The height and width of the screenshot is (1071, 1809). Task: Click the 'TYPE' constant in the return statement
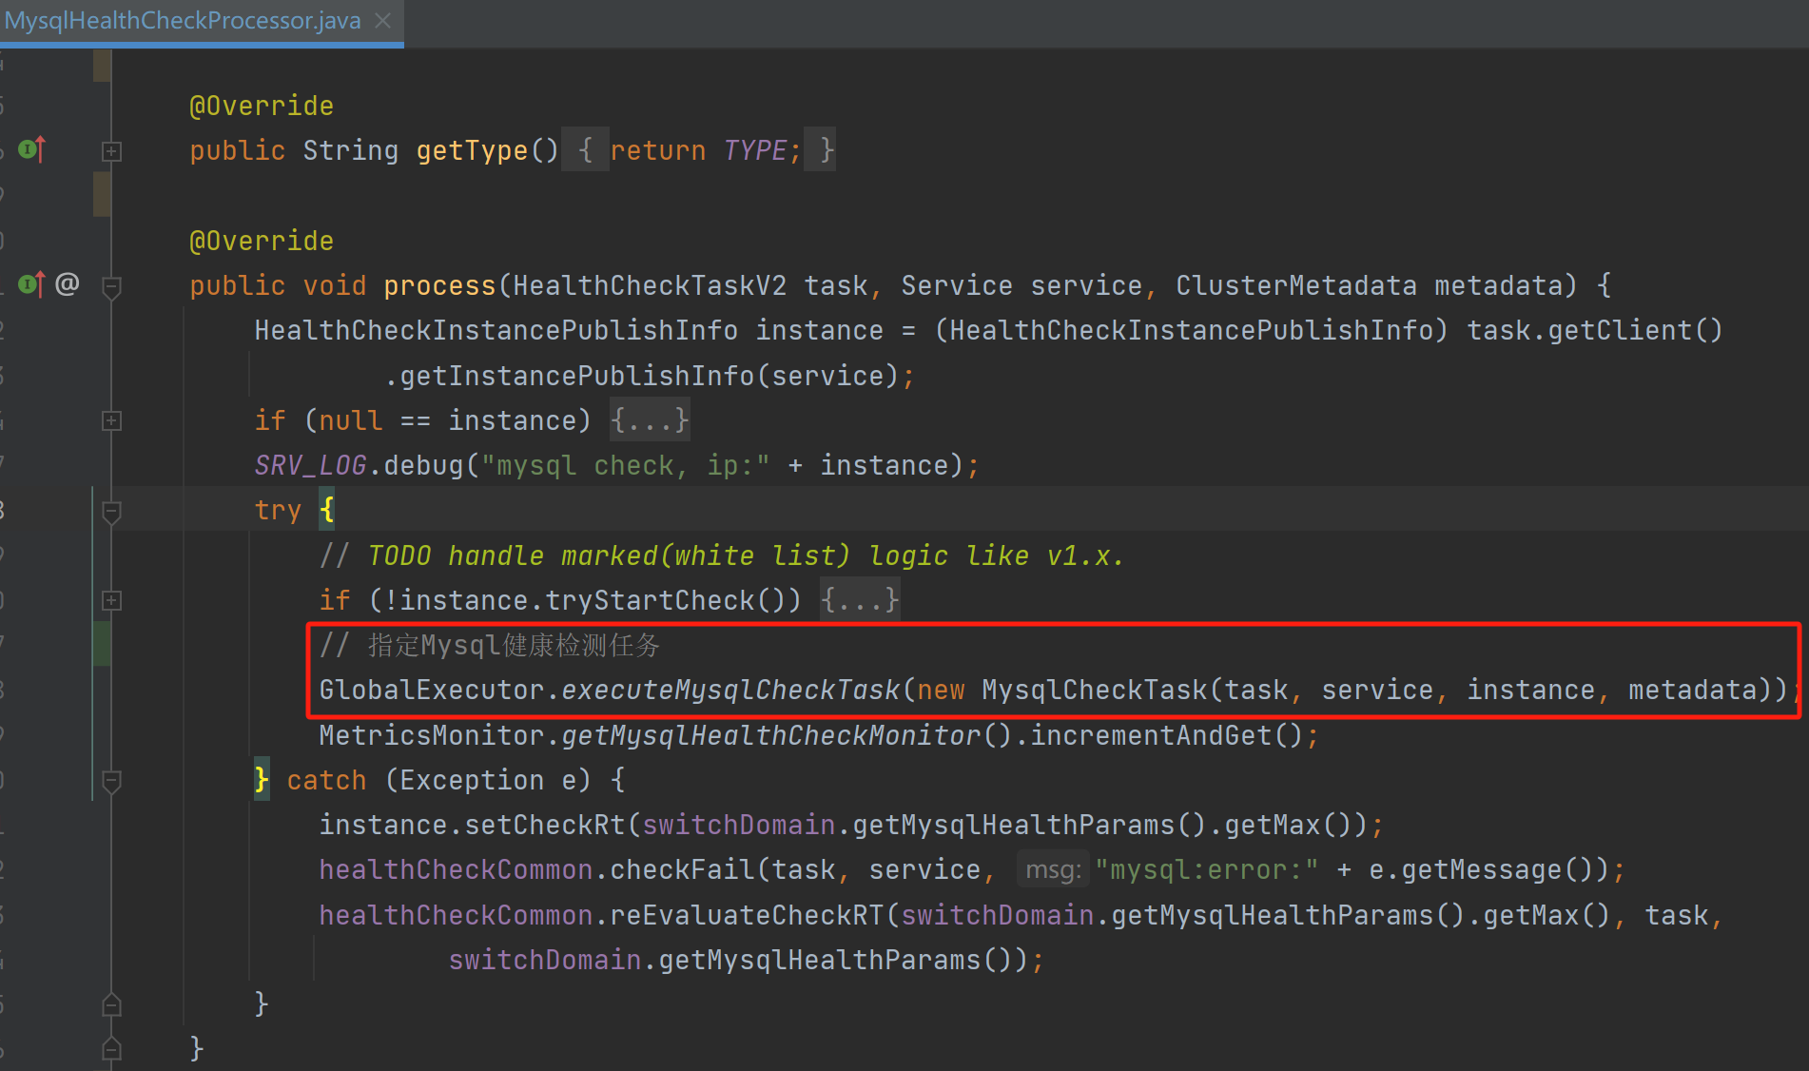(755, 150)
